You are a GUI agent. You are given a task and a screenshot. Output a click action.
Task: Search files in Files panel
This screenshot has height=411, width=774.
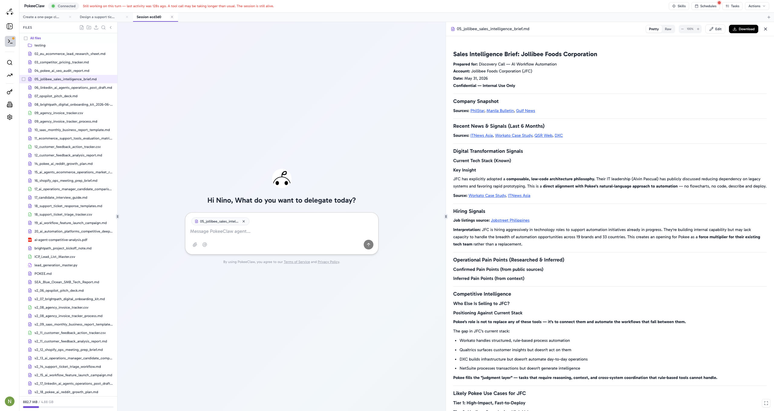click(103, 27)
